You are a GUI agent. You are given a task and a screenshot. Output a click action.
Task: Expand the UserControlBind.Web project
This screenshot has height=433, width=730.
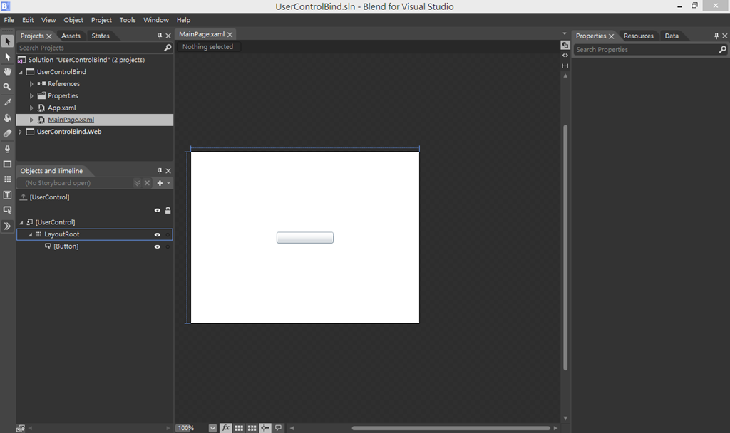[x=20, y=132]
